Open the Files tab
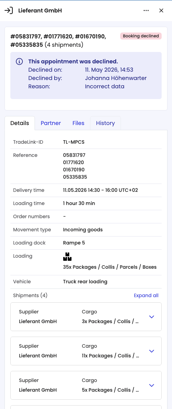The image size is (172, 409). coord(78,123)
